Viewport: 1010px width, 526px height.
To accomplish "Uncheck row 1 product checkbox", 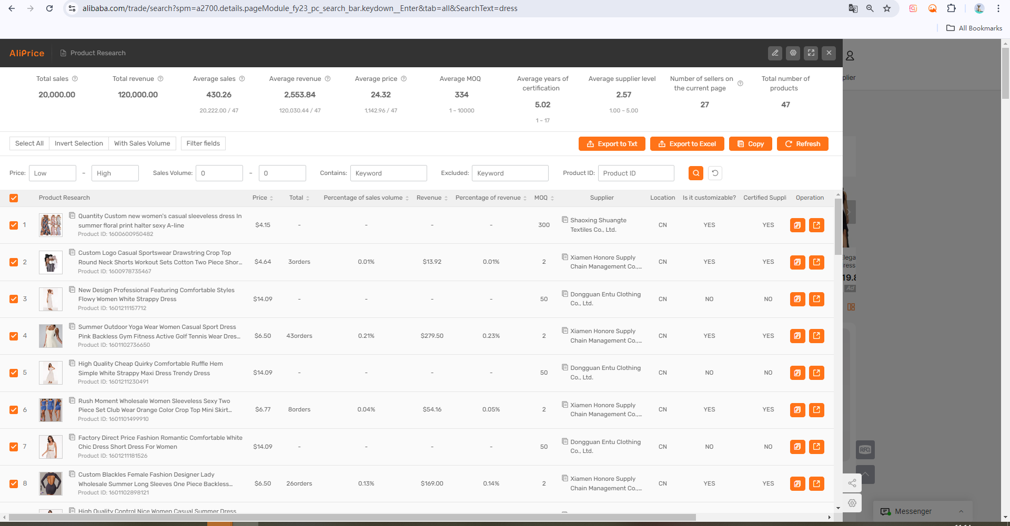I will pos(14,225).
